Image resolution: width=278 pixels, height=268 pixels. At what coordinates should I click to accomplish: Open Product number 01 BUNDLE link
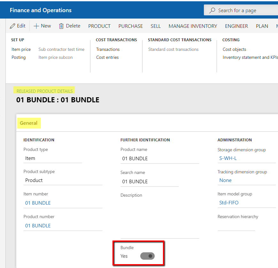[38, 225]
